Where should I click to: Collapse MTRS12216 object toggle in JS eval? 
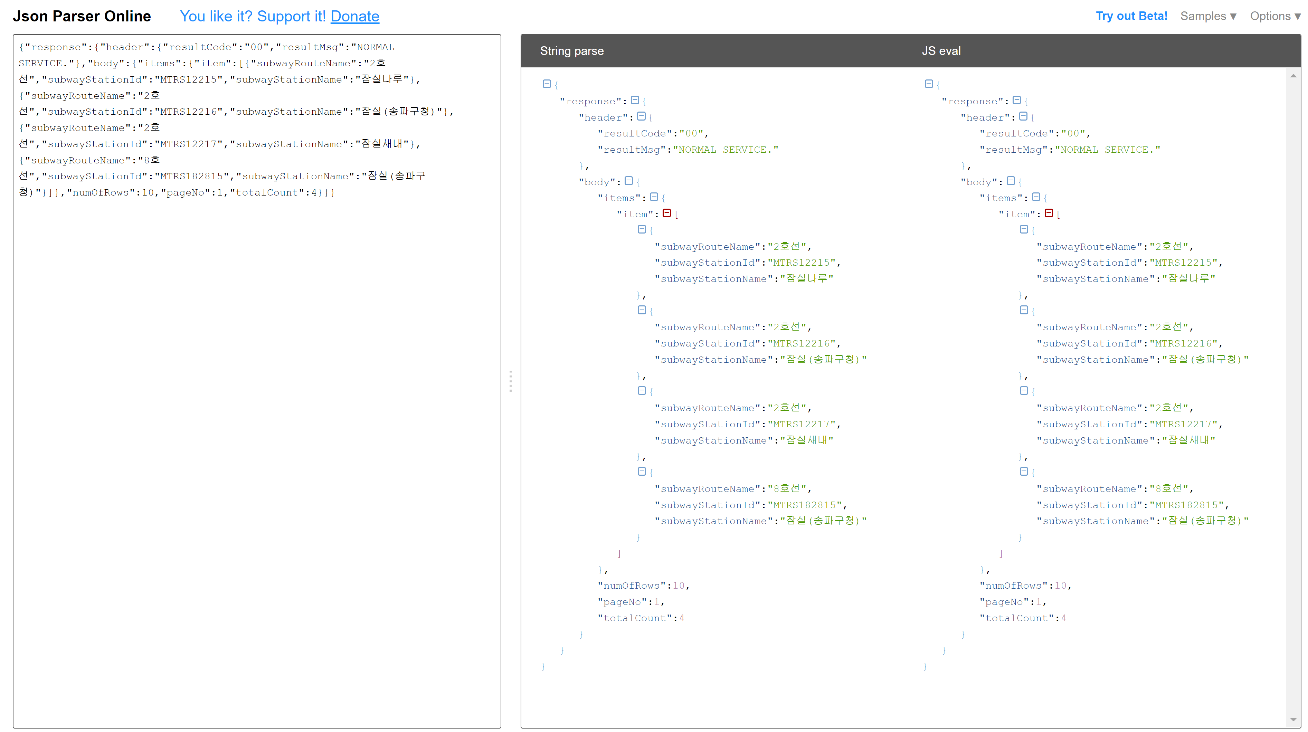(1024, 310)
